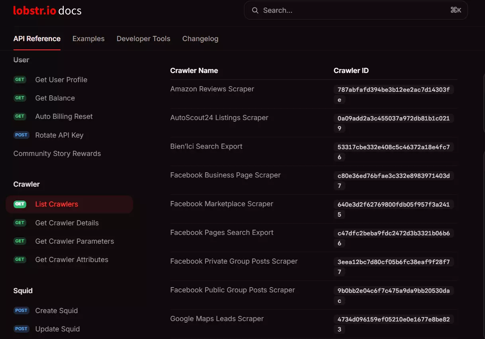Click crawler ID starting c80e36ed76bf
This screenshot has height=339, width=485.
[393, 181]
